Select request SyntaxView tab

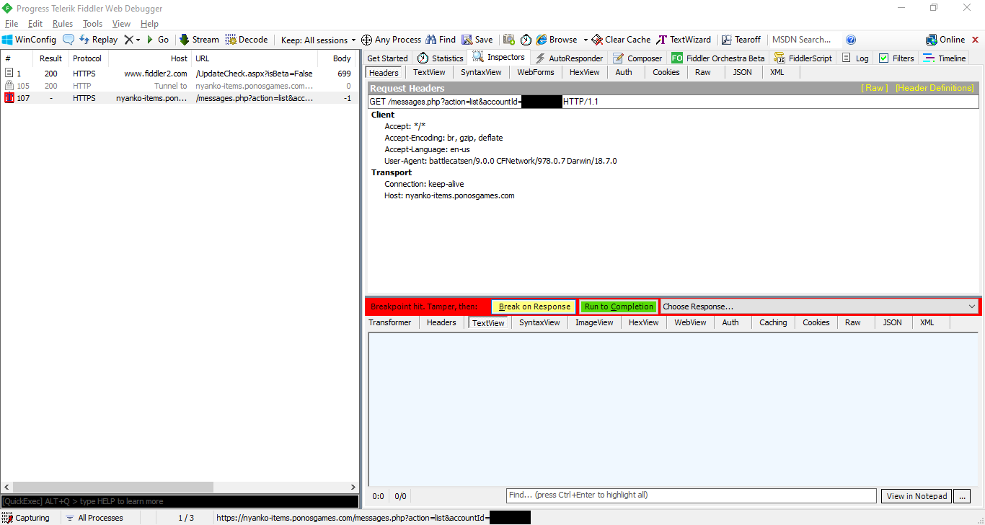[x=481, y=72]
